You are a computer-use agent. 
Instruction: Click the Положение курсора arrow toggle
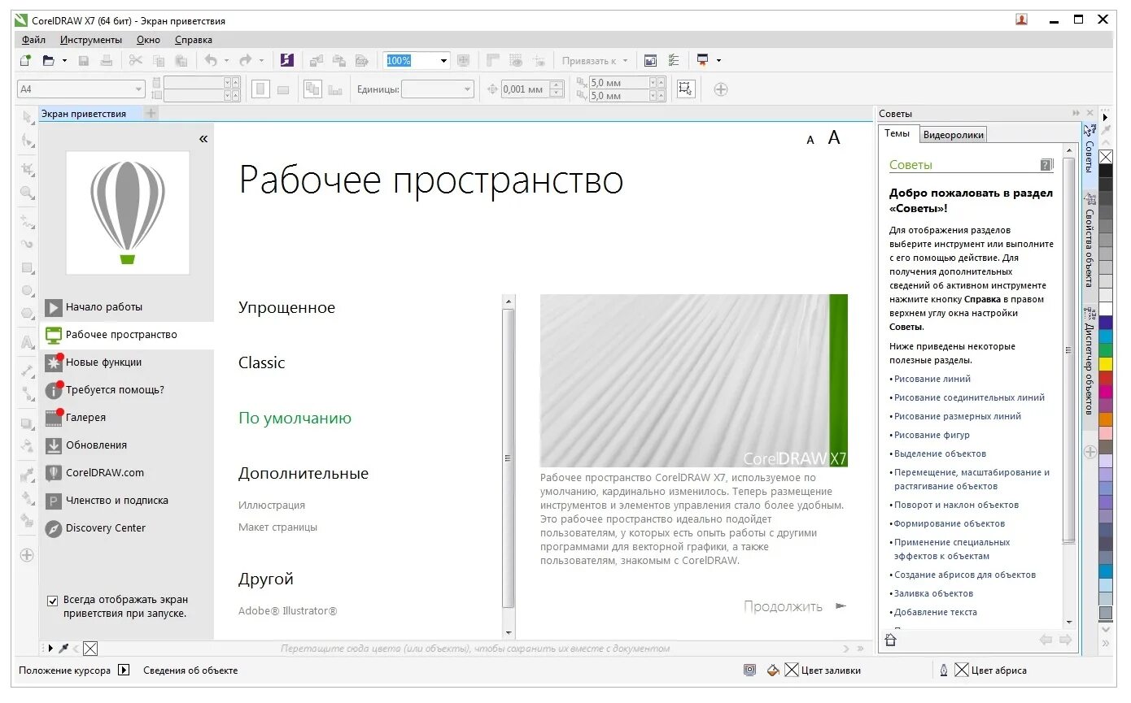point(124,670)
